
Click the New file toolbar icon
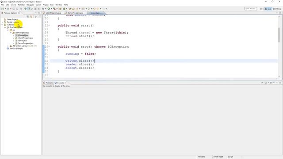[3, 9]
